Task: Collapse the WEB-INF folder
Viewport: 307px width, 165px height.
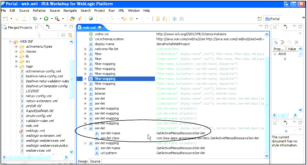Action: coord(11,41)
